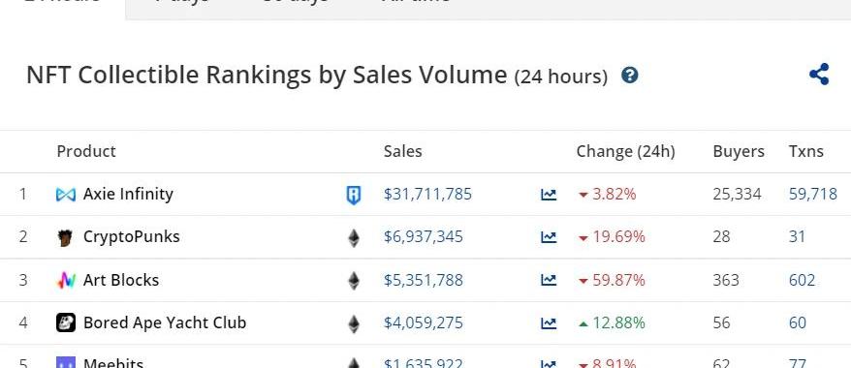851x368 pixels.
Task: Click the share icon beside the heading
Action: [819, 75]
